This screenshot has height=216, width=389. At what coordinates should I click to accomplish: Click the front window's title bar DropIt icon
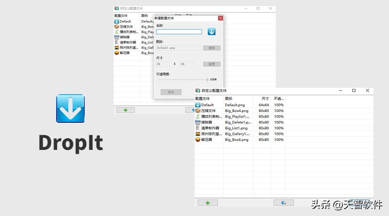(x=198, y=91)
